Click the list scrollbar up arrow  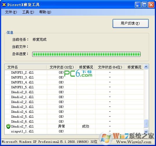pyautogui.click(x=146, y=67)
